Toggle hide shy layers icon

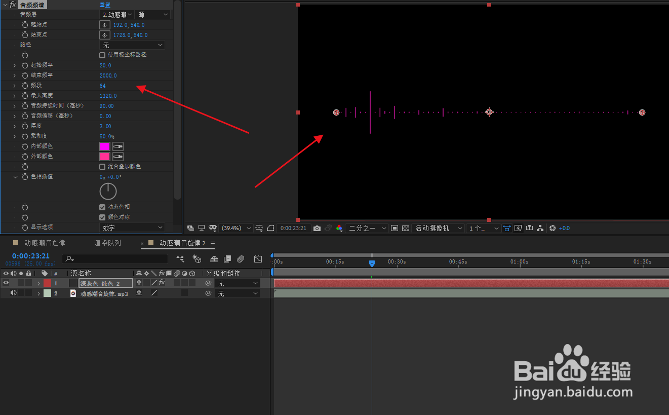click(x=214, y=259)
